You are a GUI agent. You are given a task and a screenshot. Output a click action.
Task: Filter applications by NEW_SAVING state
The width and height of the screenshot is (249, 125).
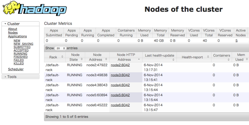(x=24, y=44)
